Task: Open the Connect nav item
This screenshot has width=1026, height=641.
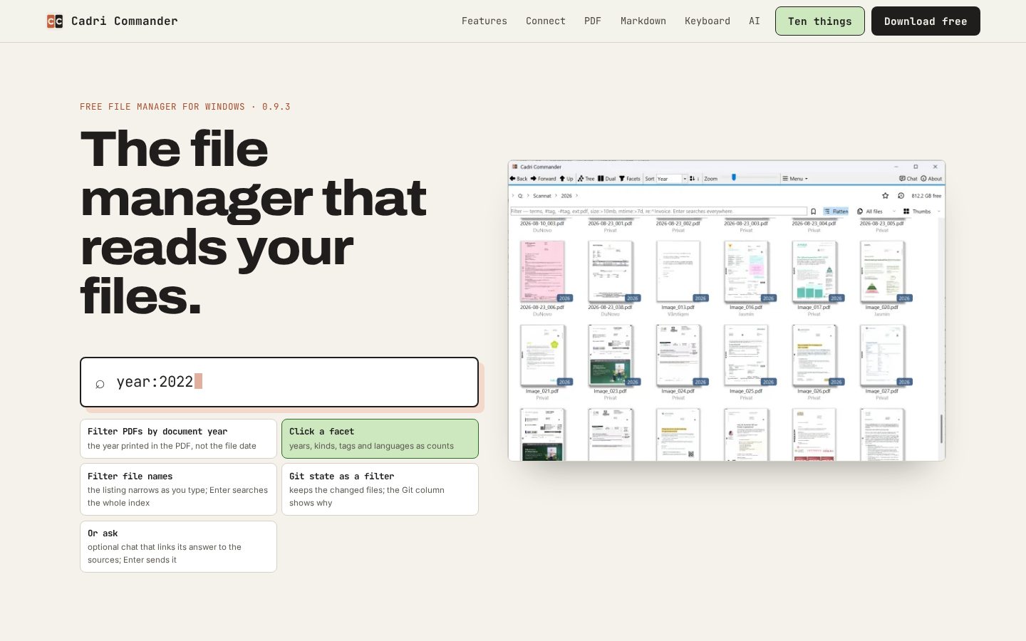Action: [546, 21]
